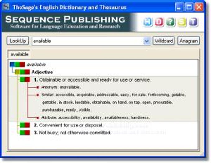The width and height of the screenshot is (211, 163).
Task: Click the blue H icon in the header
Action: [x=148, y=22]
